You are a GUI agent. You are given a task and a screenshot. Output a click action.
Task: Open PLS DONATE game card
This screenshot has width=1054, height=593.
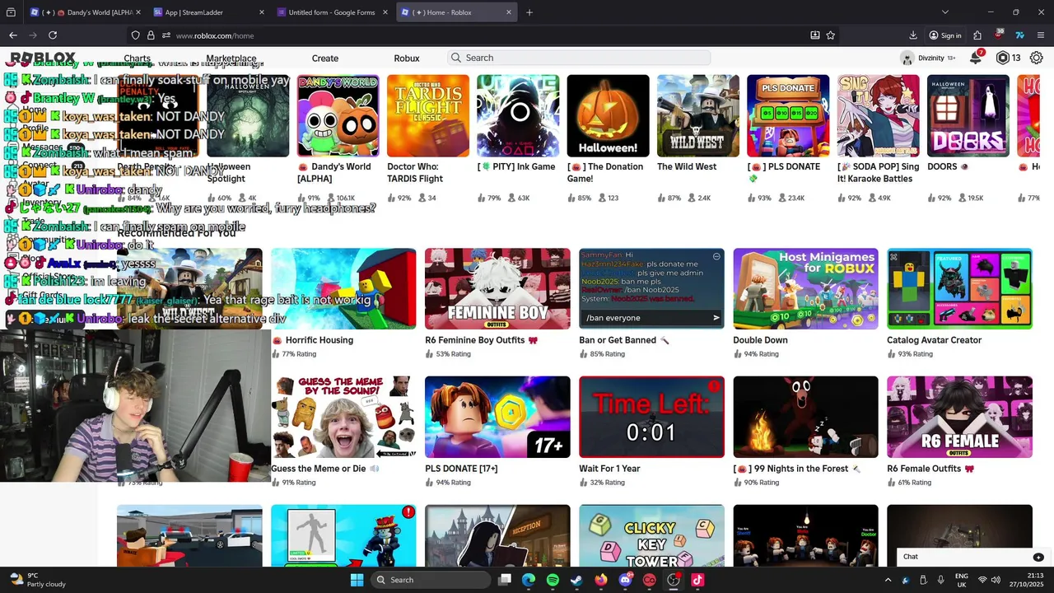click(x=788, y=115)
